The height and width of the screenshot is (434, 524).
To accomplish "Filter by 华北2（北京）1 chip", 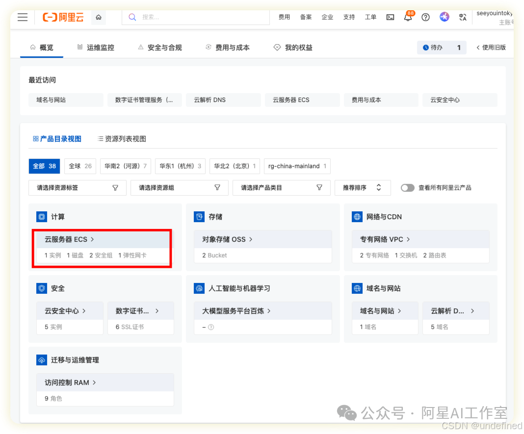I will 235,166.
